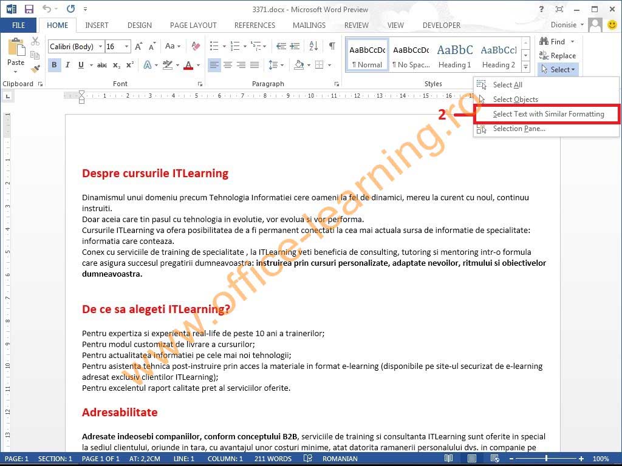Viewport: 622px width, 466px height.
Task: Click the Clear All Formatting icon
Action: coord(196,46)
